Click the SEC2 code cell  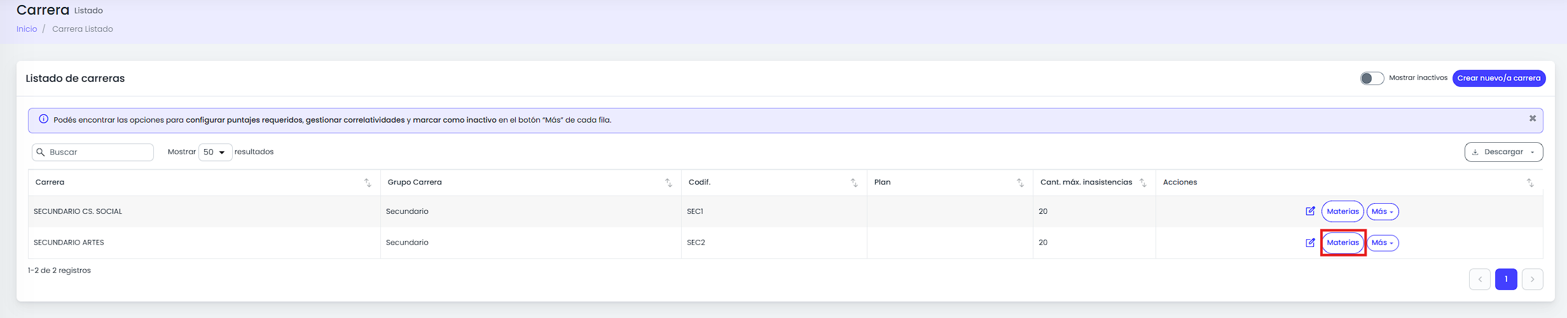pyautogui.click(x=774, y=242)
